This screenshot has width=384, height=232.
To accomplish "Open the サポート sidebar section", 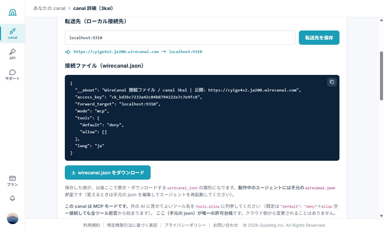I will point(13,75).
